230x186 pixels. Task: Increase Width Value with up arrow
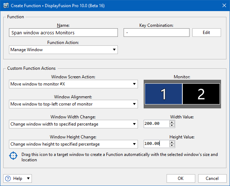pos(172,122)
